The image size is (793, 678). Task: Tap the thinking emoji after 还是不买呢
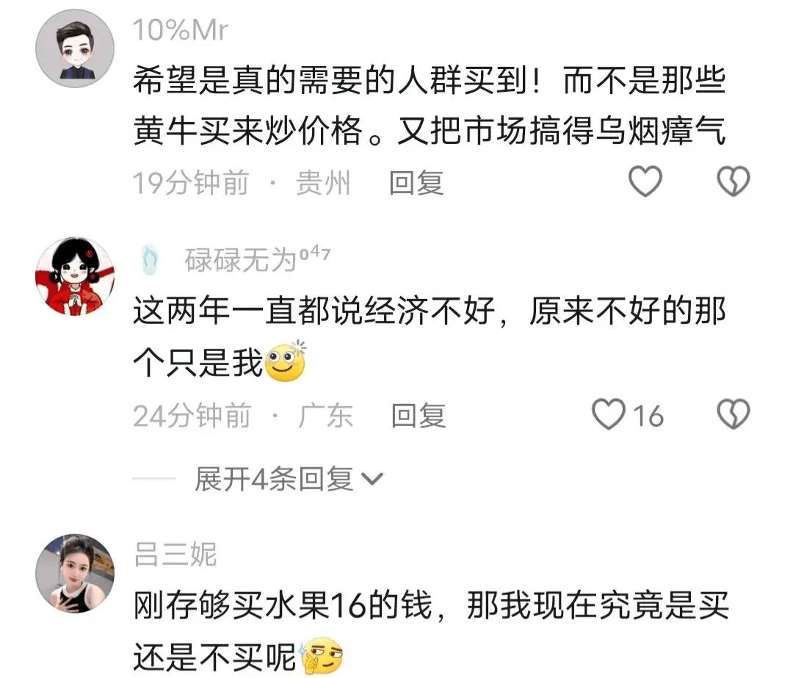322,657
